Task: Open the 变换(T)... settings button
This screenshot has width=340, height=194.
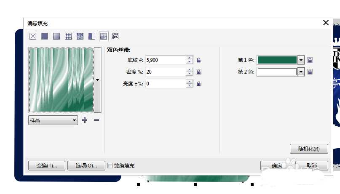Action: (x=46, y=166)
